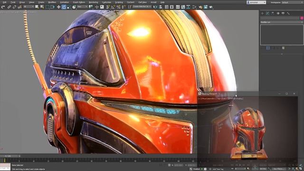Open the Schematic View
This screenshot has height=171, width=304.
coord(188,7)
